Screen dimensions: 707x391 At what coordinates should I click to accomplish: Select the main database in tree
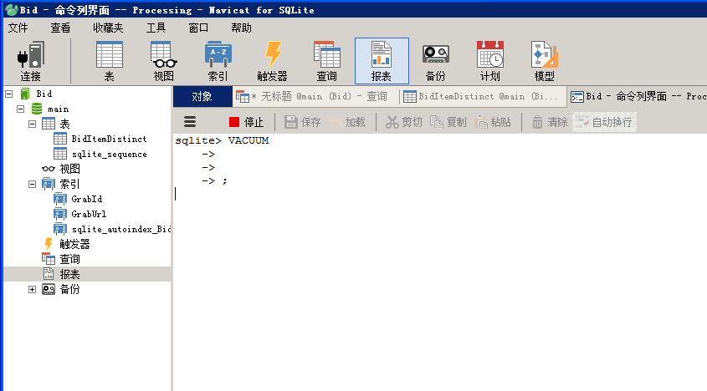pyautogui.click(x=59, y=109)
